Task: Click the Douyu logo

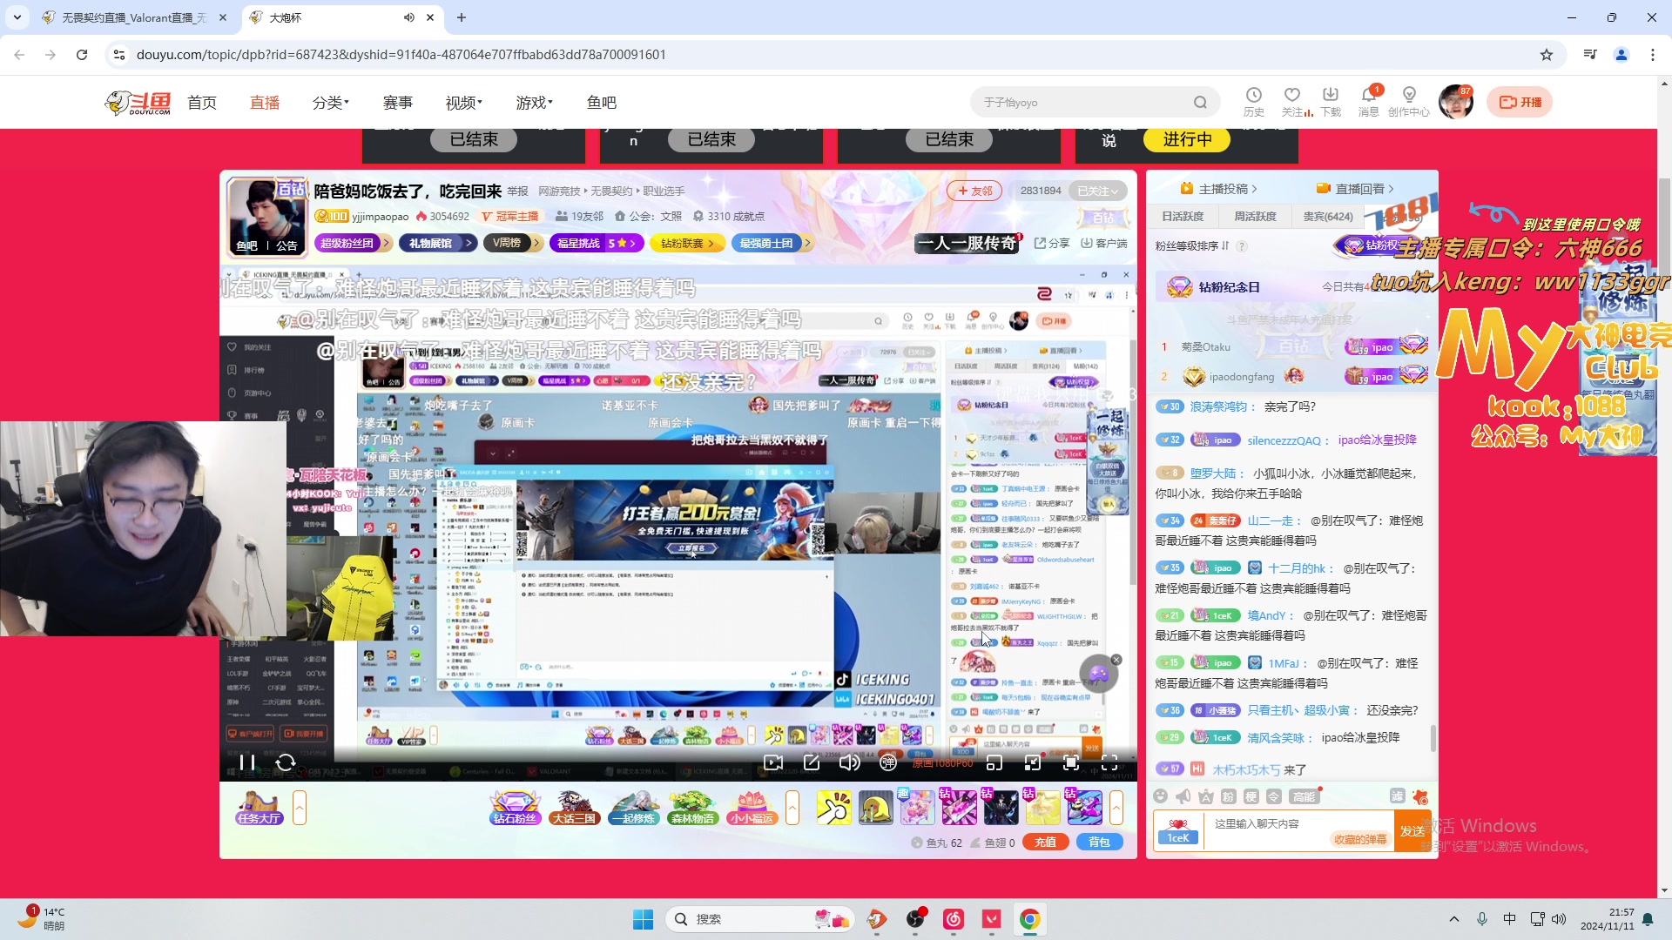Action: coord(138,103)
